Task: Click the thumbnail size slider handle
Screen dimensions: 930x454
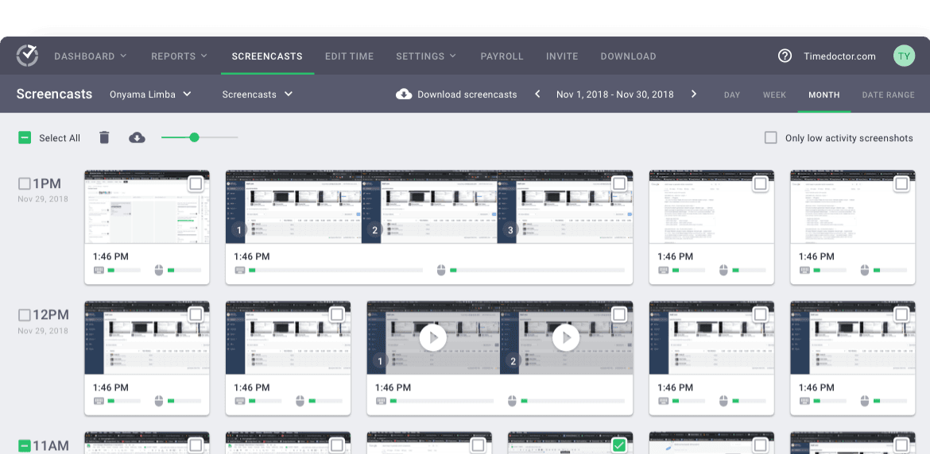Action: (194, 137)
